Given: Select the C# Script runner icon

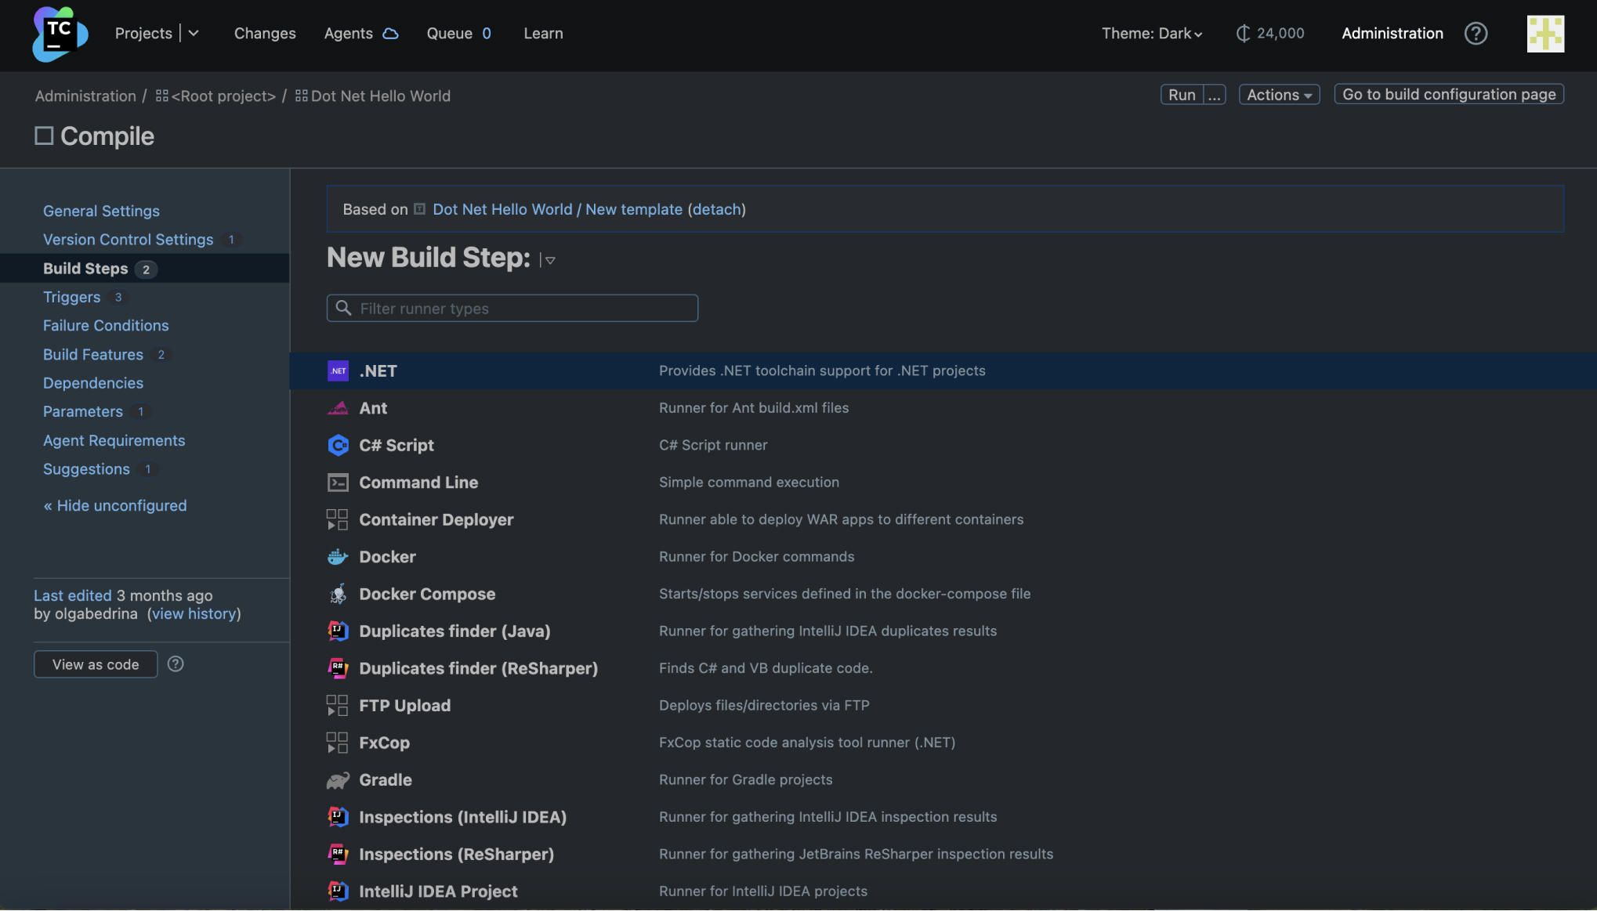Looking at the screenshot, I should pos(338,445).
